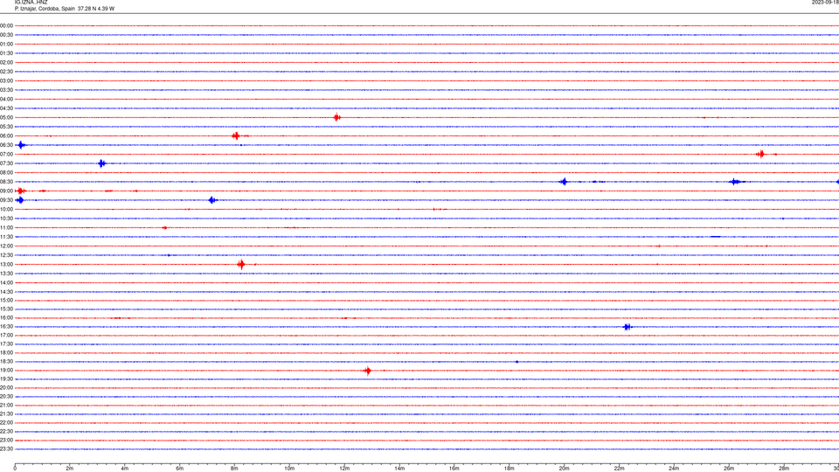Click the small red blip on the 11:00 trace
839x472 pixels.
[165, 228]
